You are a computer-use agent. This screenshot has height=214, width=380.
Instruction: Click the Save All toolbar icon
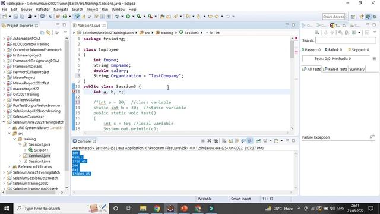[22, 17]
